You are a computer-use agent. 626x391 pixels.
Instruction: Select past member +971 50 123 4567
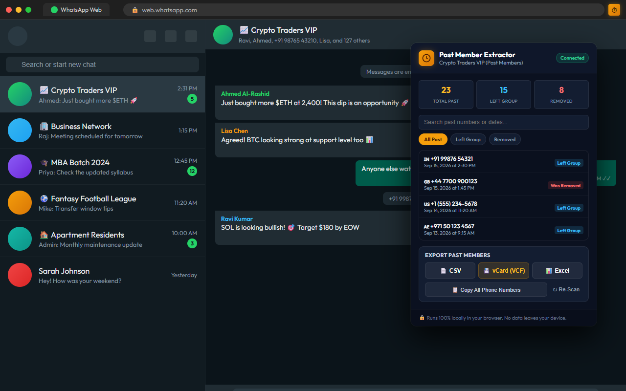click(504, 229)
